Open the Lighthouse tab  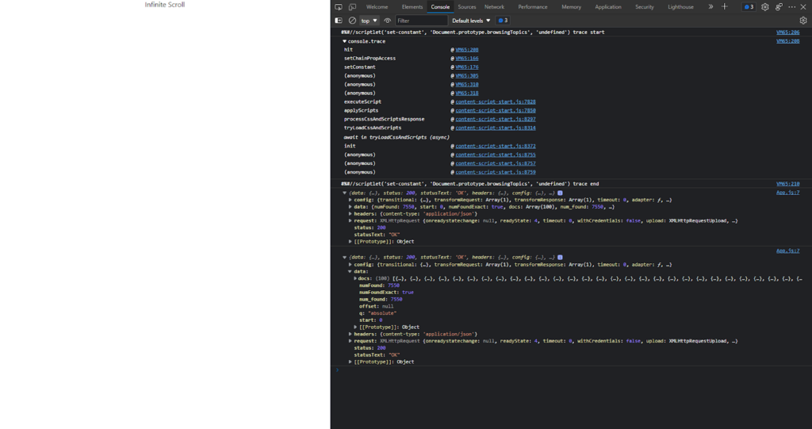click(x=680, y=6)
